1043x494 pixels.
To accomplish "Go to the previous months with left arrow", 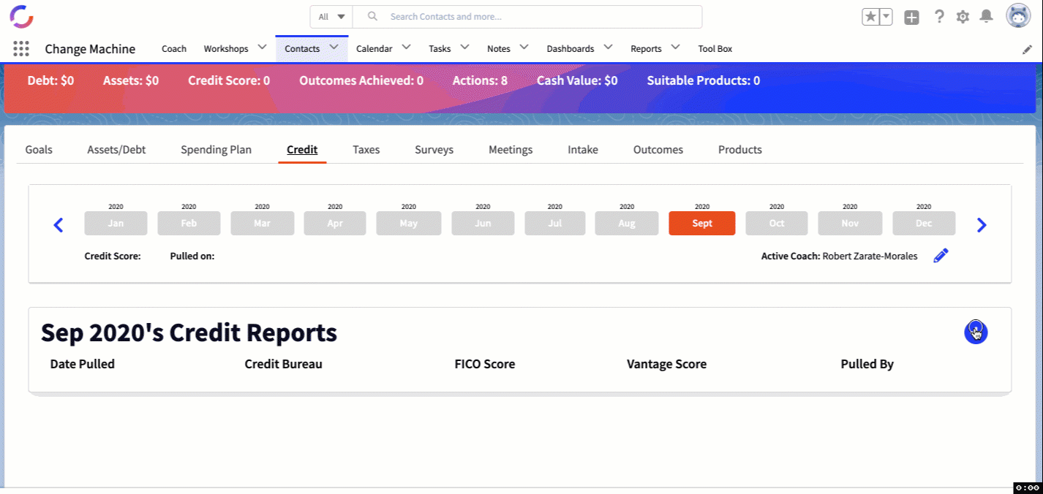I will pos(59,225).
